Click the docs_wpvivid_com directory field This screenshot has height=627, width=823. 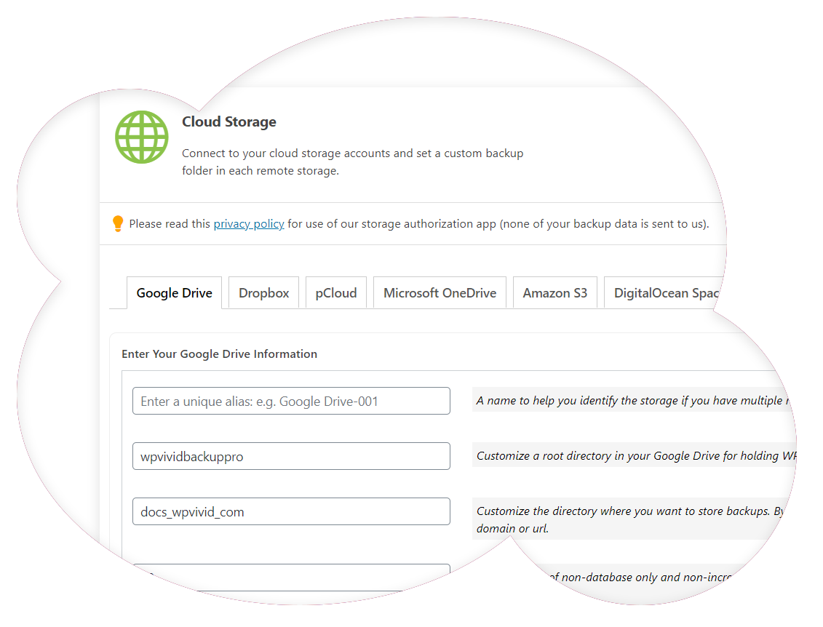[x=291, y=511]
